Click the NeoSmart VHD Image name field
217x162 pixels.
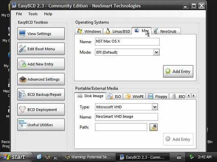[x=126, y=117]
